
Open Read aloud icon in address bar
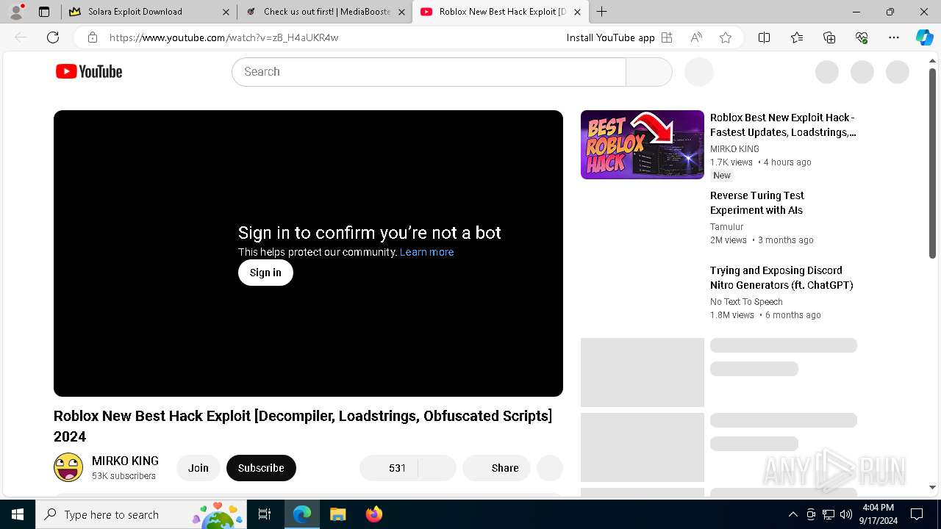[696, 37]
